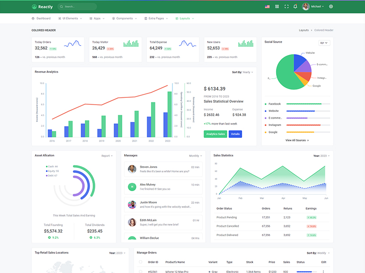Check the box for order #52561

click(x=141, y=271)
